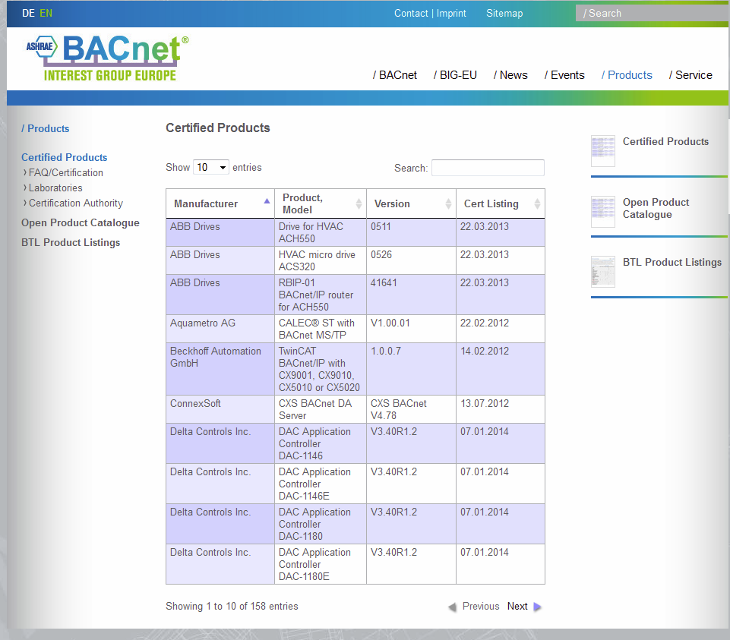Click the version 0511 cell

pos(412,232)
